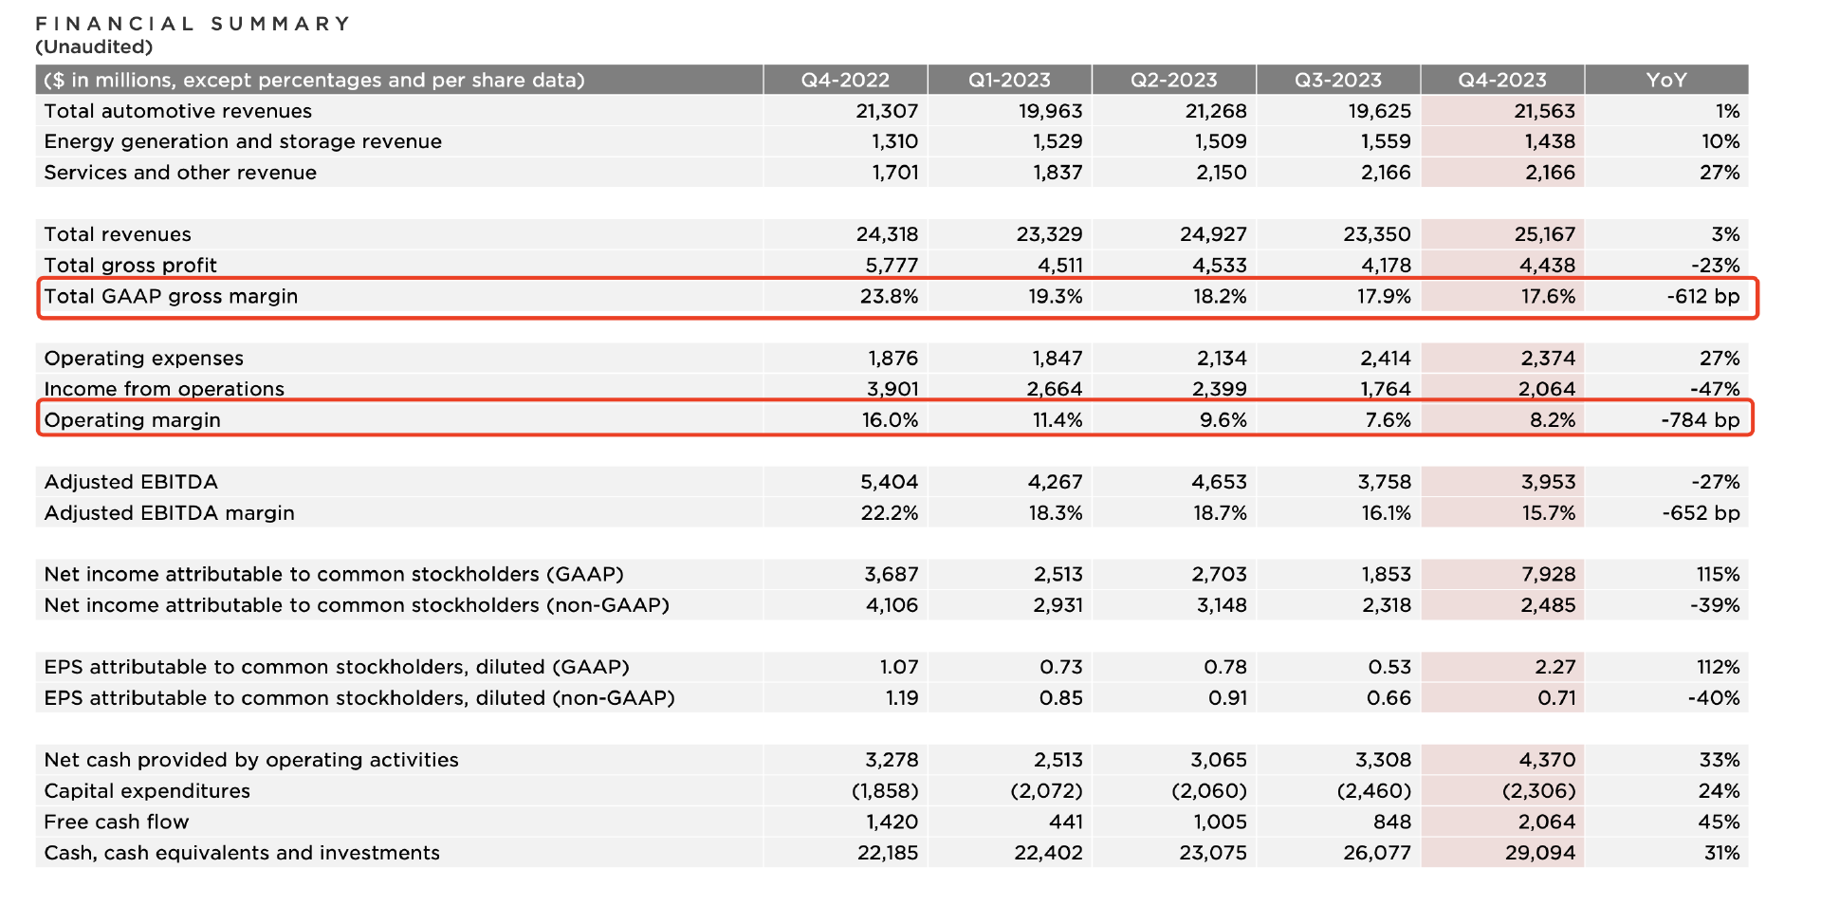This screenshot has width=1821, height=905.
Task: Click Q4-2023 cash and investments value 29,094
Action: (1540, 853)
